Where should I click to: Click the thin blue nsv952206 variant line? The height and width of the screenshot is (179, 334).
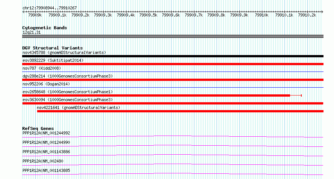tap(173, 87)
